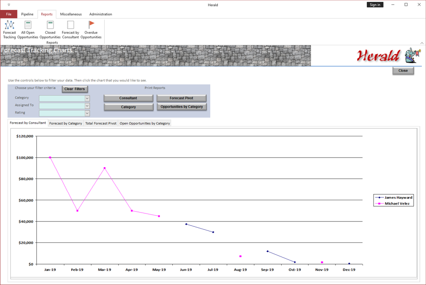This screenshot has height=285, width=426.
Task: Click the Michael Velez Aug-19 data point
Action: coord(240,256)
